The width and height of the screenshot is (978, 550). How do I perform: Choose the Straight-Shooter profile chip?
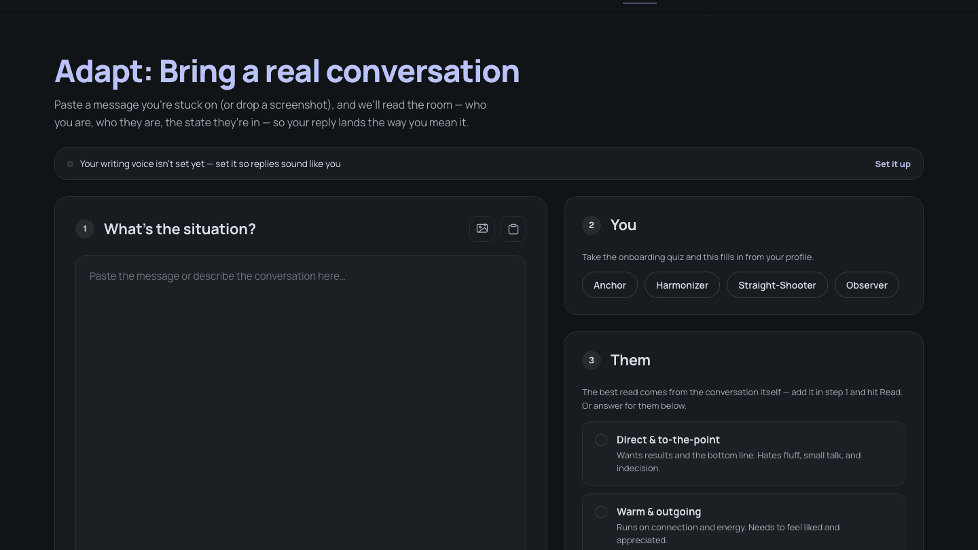pyautogui.click(x=777, y=285)
